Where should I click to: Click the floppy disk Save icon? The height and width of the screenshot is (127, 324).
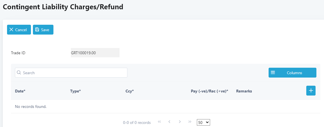[x=37, y=30]
